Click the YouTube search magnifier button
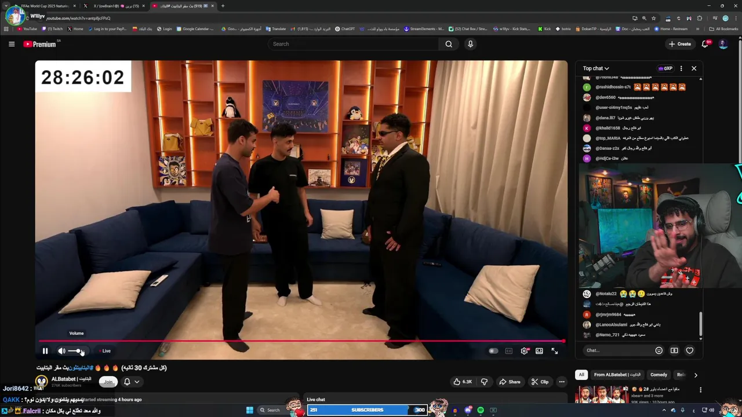742x417 pixels. (449, 44)
